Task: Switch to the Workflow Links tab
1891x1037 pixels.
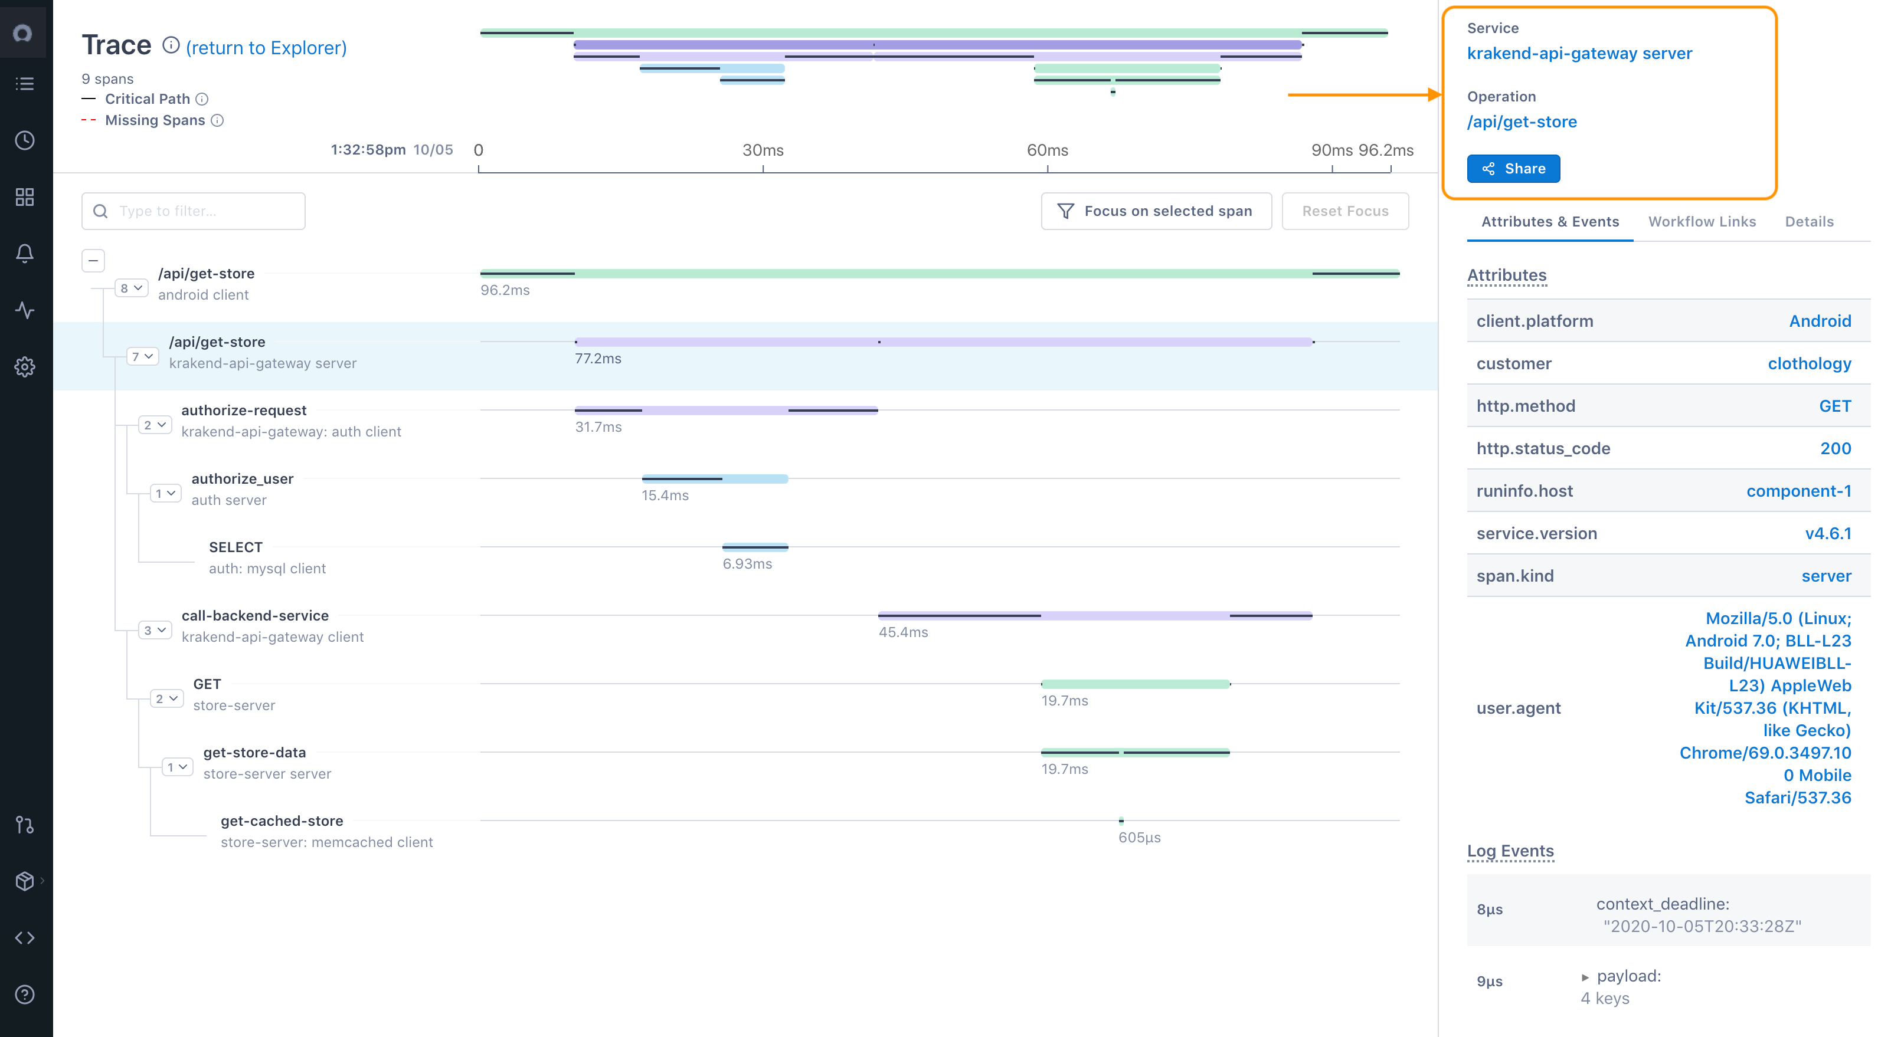Action: pos(1702,222)
